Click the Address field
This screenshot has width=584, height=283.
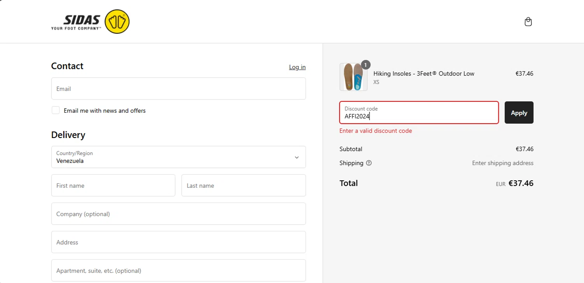click(178, 242)
